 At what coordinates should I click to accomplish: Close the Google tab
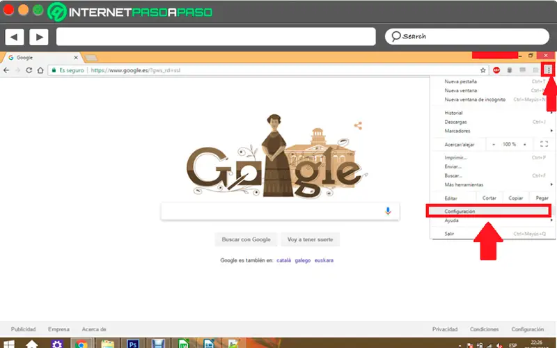pos(76,58)
